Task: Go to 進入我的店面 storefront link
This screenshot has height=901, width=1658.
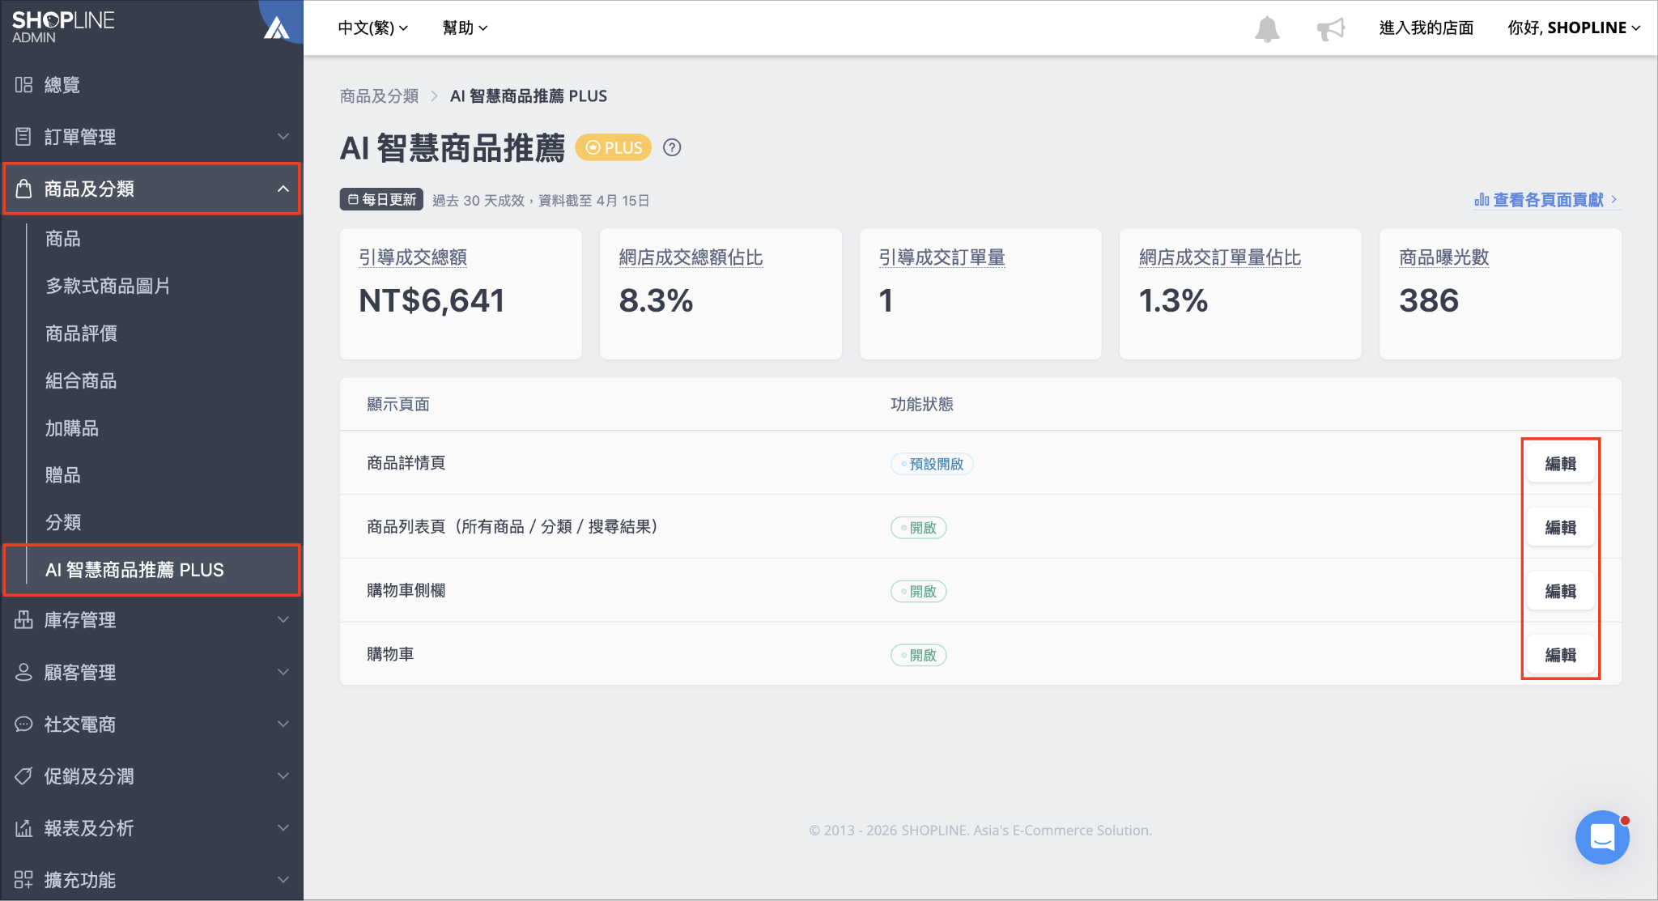Action: point(1426,28)
